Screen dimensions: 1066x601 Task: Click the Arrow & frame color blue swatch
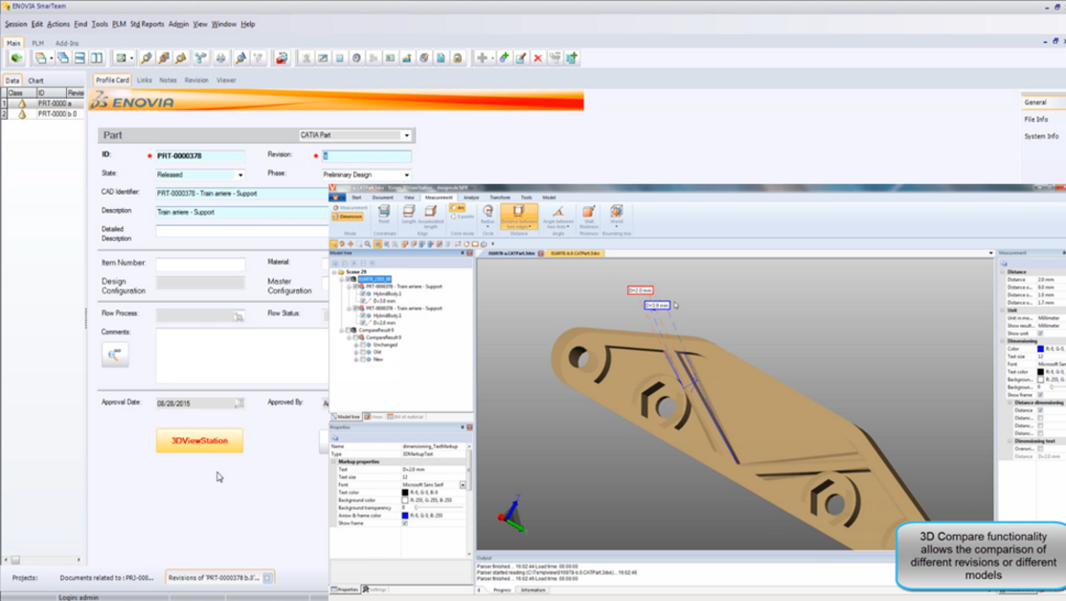pos(405,516)
